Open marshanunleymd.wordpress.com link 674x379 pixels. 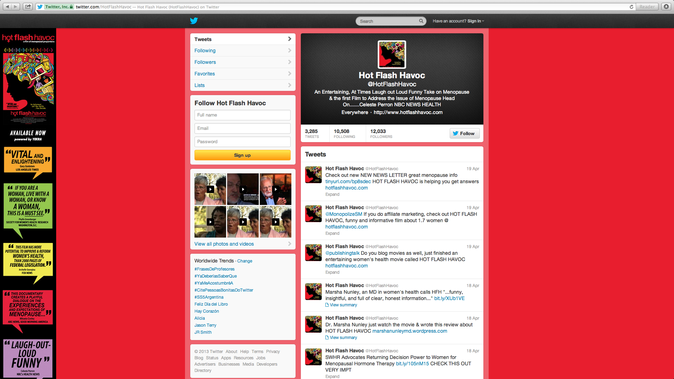coord(410,331)
